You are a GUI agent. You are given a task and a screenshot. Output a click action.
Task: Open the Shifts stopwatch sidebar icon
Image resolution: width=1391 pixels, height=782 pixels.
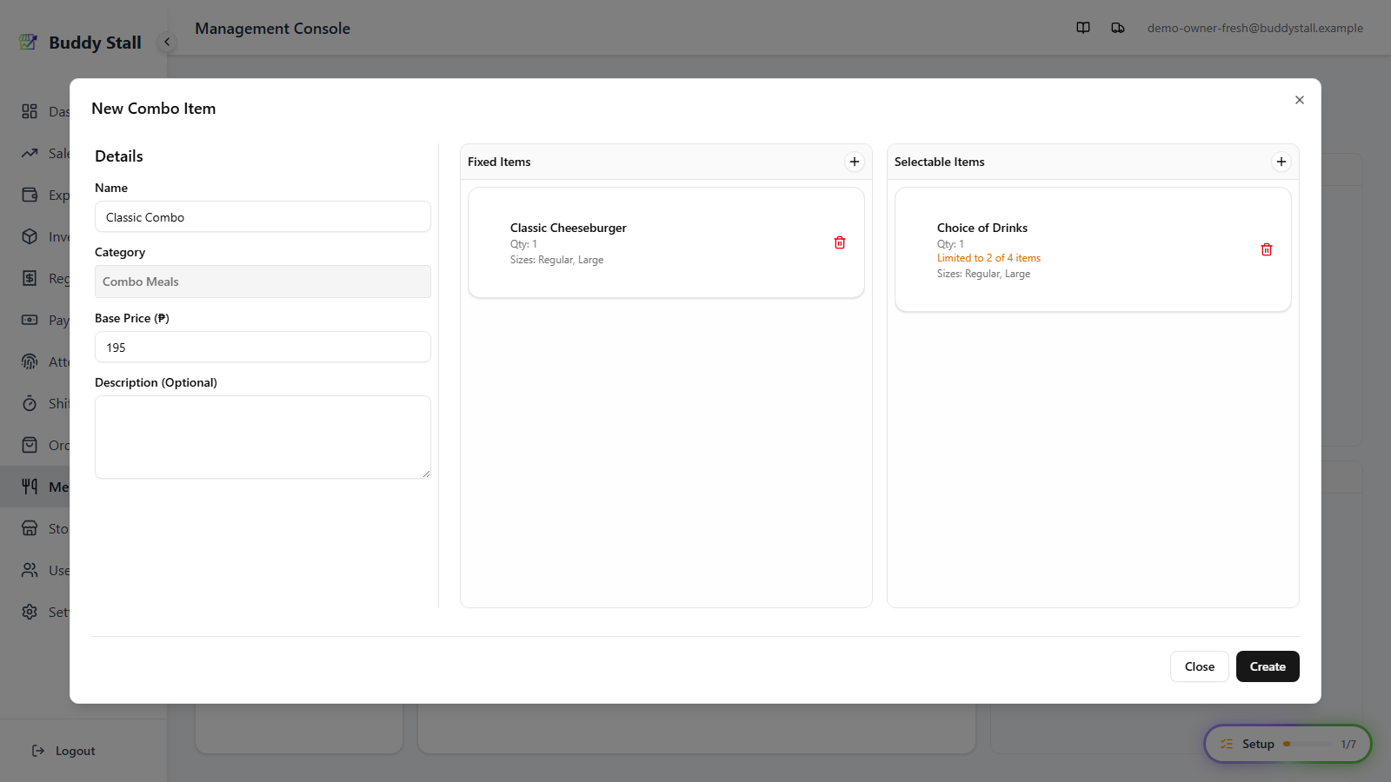click(30, 403)
